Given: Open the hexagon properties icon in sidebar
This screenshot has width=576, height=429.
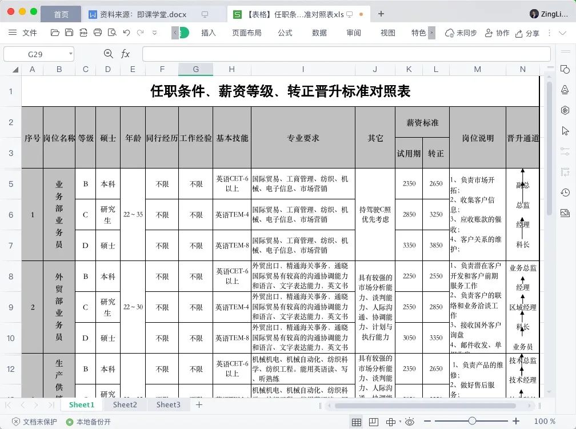Looking at the screenshot, I should [x=565, y=110].
